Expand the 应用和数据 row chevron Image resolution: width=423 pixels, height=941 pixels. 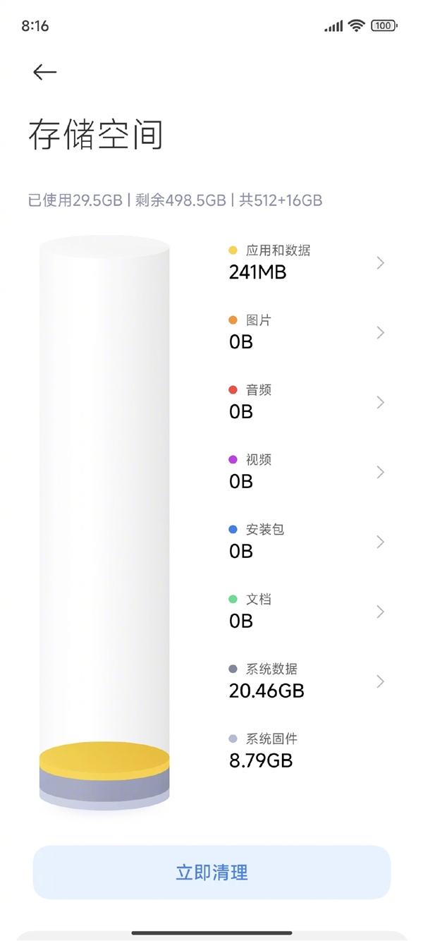380,262
